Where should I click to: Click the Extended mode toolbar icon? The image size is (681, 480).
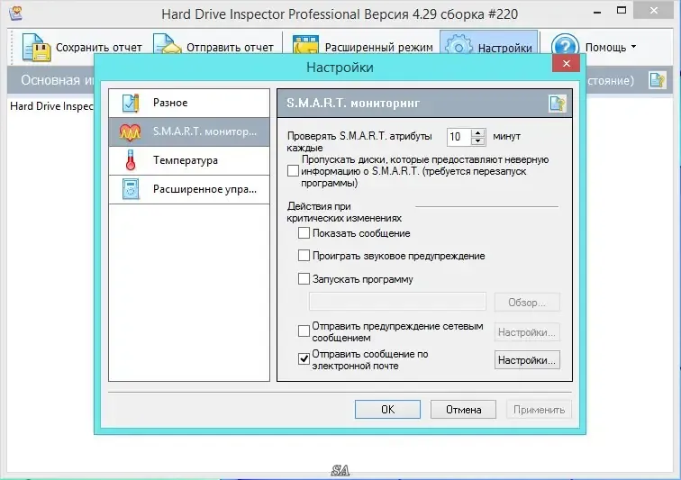pos(305,45)
